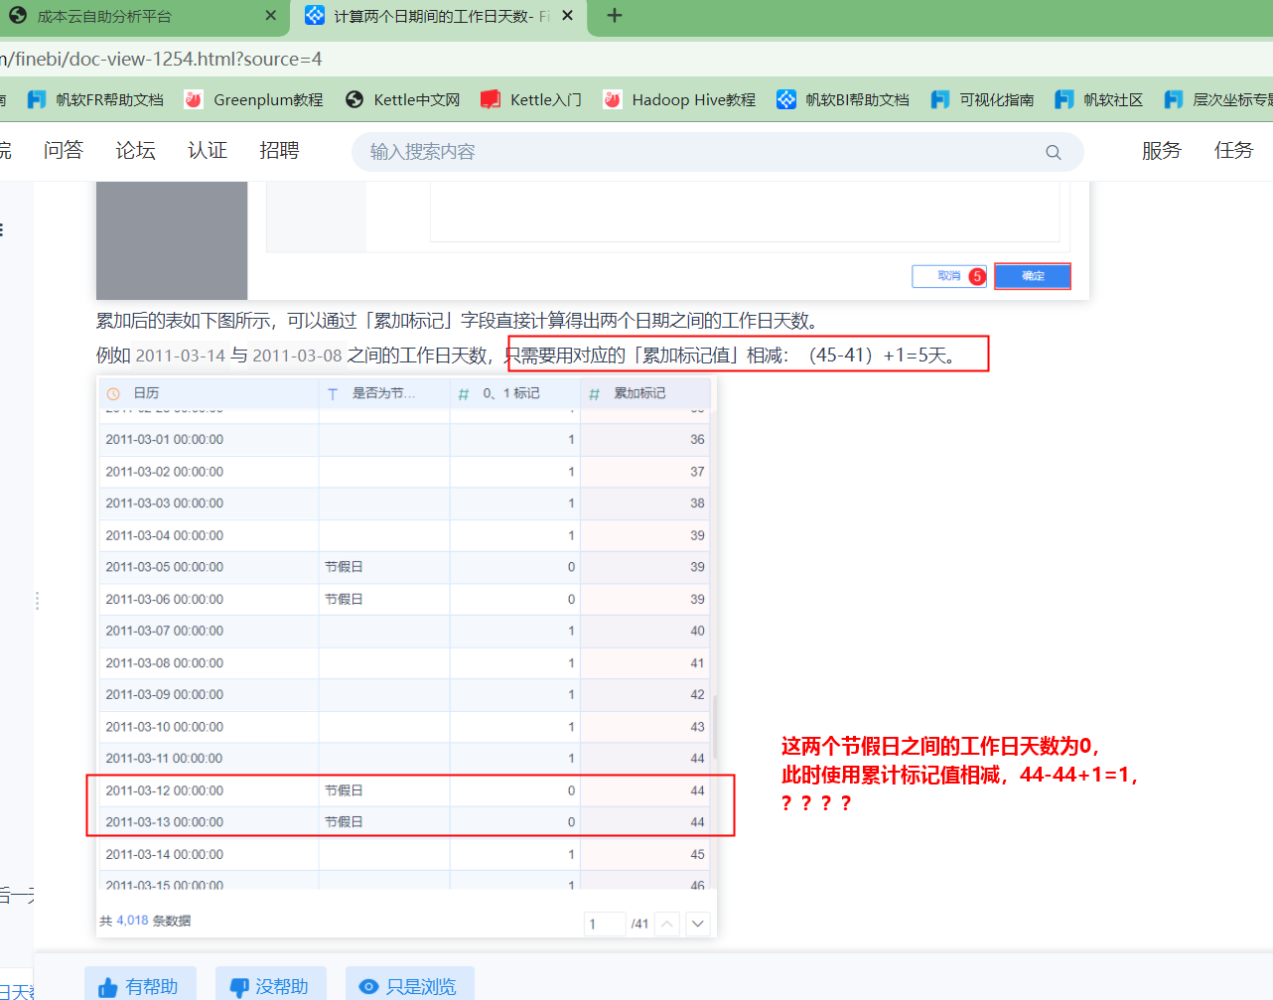The width and height of the screenshot is (1273, 1000).
Task: Go to 问答 in site navigation
Action: [64, 150]
